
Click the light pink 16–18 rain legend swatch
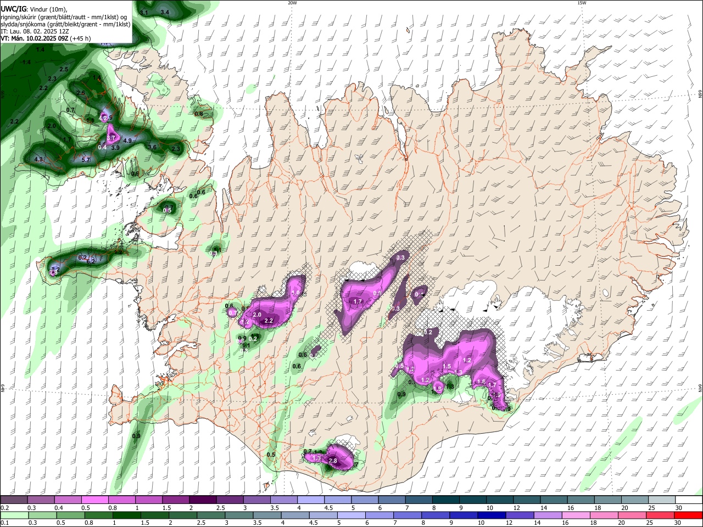(577, 515)
